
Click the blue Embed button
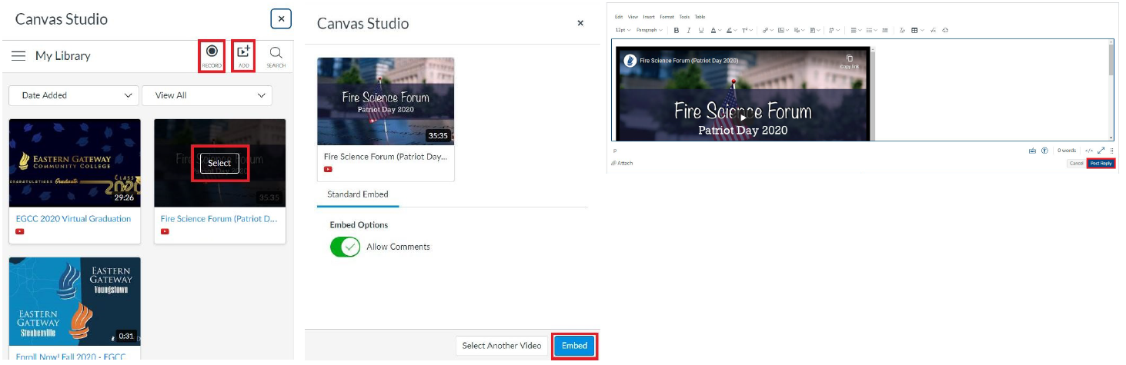click(x=574, y=346)
